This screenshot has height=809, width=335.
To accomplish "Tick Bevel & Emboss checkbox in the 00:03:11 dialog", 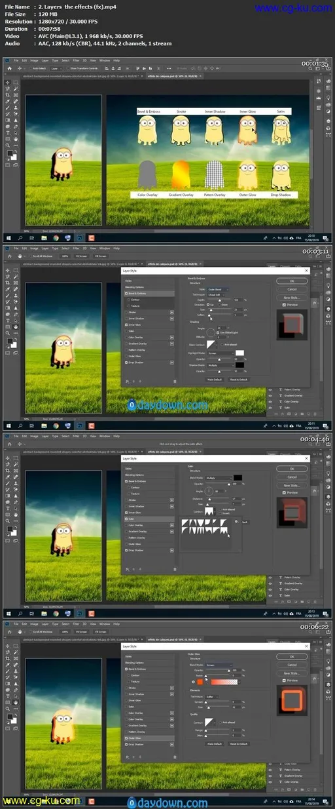I will [127, 293].
